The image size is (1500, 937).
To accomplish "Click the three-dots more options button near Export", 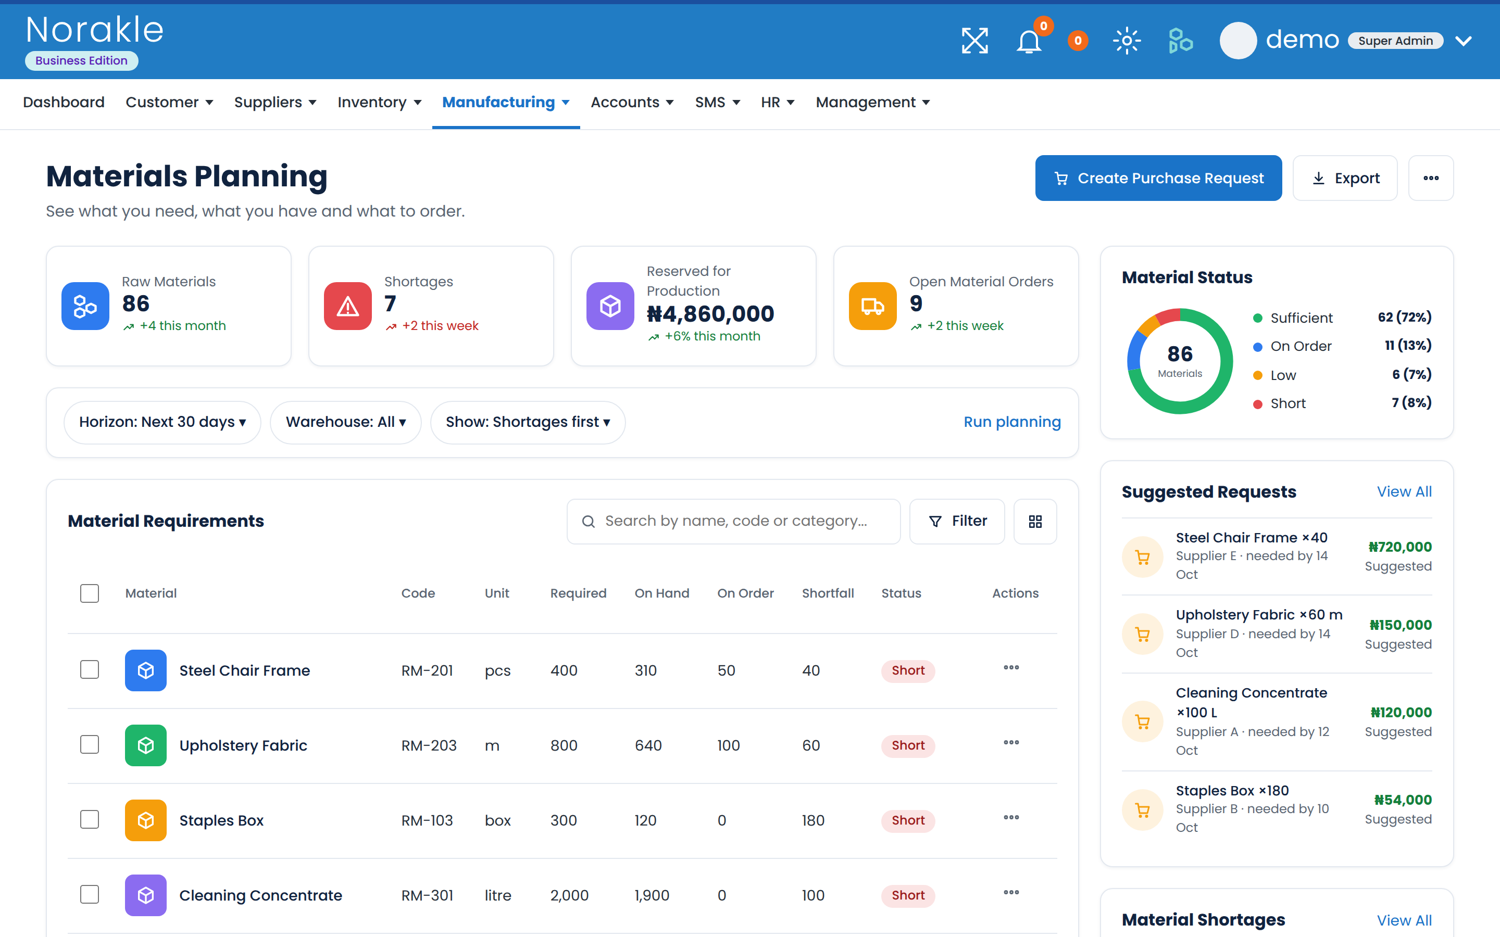I will (x=1431, y=178).
